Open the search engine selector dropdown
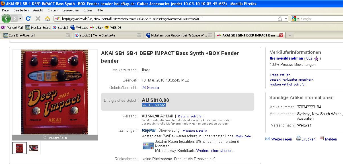Image resolution: width=343 pixels, height=165 pixels. click(x=298, y=19)
